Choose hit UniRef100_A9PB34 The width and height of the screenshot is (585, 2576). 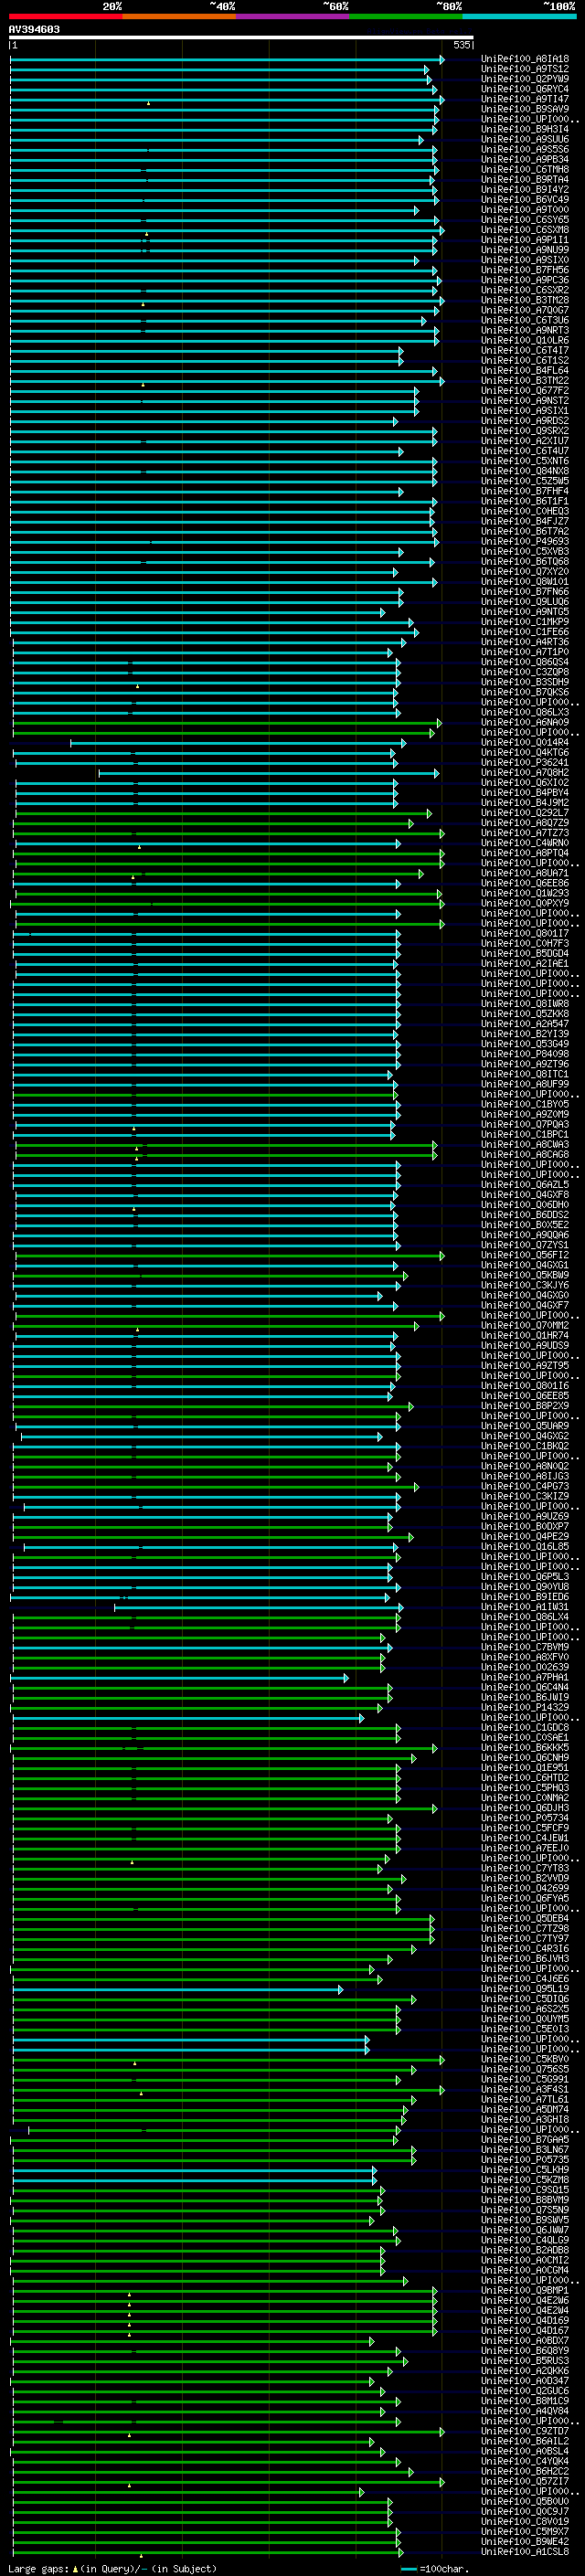pyautogui.click(x=525, y=159)
